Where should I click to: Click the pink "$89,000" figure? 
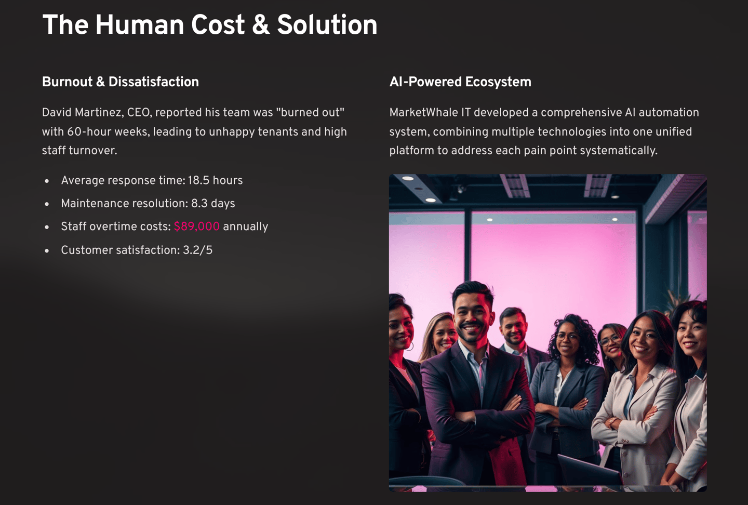point(196,227)
